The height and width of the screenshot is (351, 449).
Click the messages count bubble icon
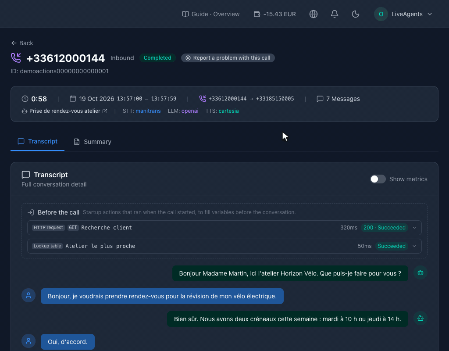coord(320,99)
